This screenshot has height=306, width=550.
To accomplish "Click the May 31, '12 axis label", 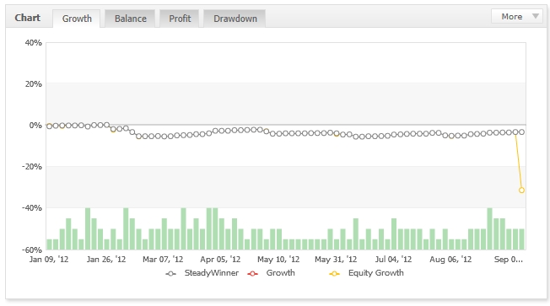I will (336, 260).
